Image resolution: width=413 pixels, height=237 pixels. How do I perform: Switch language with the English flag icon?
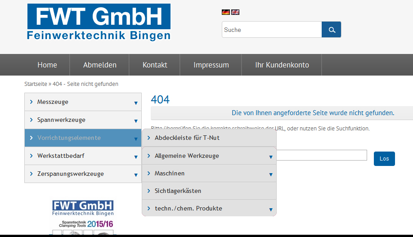tap(235, 12)
